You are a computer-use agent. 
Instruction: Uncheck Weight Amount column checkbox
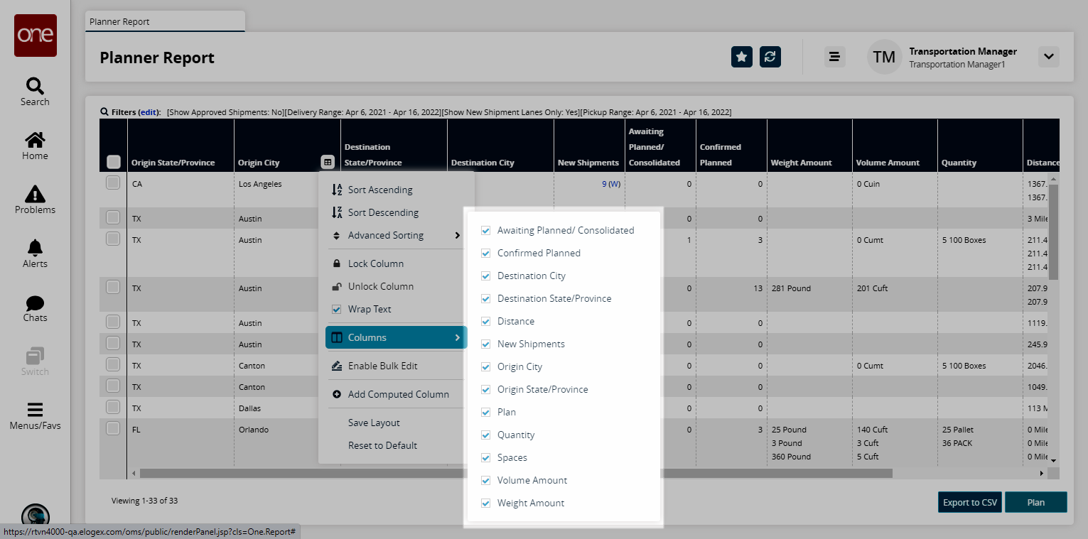(486, 503)
